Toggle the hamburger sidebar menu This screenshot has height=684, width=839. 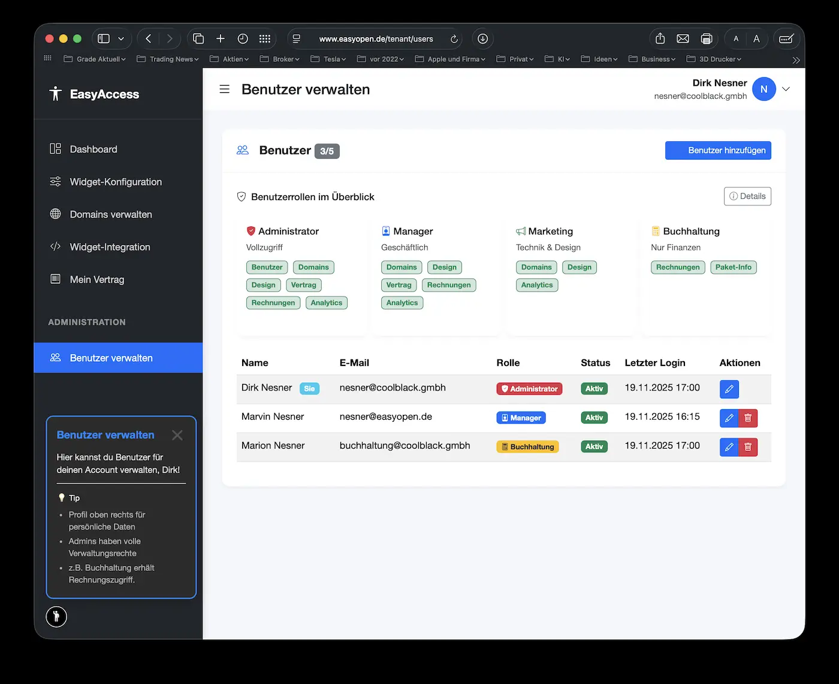coord(225,89)
